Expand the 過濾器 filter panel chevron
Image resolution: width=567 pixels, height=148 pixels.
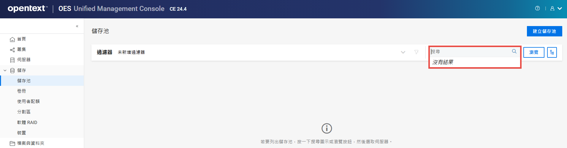point(403,52)
